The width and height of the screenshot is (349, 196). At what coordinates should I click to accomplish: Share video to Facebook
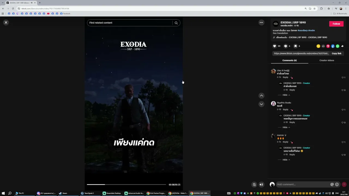pos(333,46)
